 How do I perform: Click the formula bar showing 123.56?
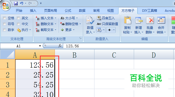[x=119, y=46]
